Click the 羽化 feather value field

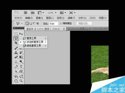54,24
